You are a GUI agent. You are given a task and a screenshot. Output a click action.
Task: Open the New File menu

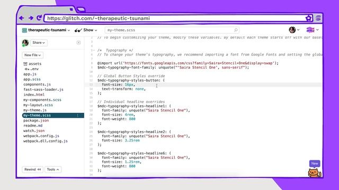point(32,55)
